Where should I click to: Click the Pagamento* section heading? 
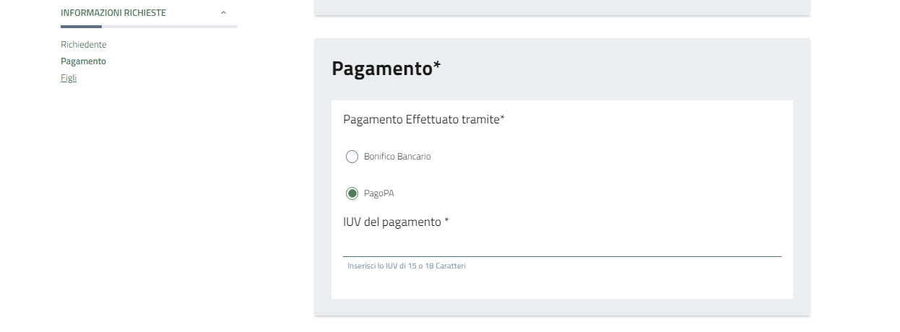pyautogui.click(x=381, y=69)
